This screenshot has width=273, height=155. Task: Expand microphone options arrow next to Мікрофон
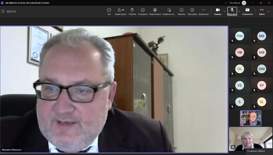pyautogui.click(x=239, y=11)
